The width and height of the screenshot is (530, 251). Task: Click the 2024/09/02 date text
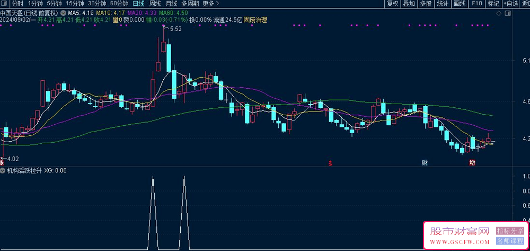click(x=16, y=20)
